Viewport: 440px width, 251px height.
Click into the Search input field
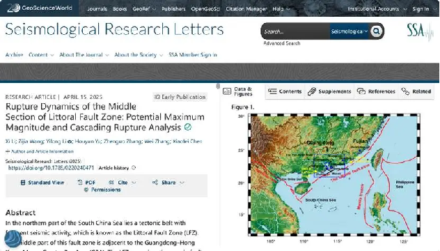click(x=296, y=31)
